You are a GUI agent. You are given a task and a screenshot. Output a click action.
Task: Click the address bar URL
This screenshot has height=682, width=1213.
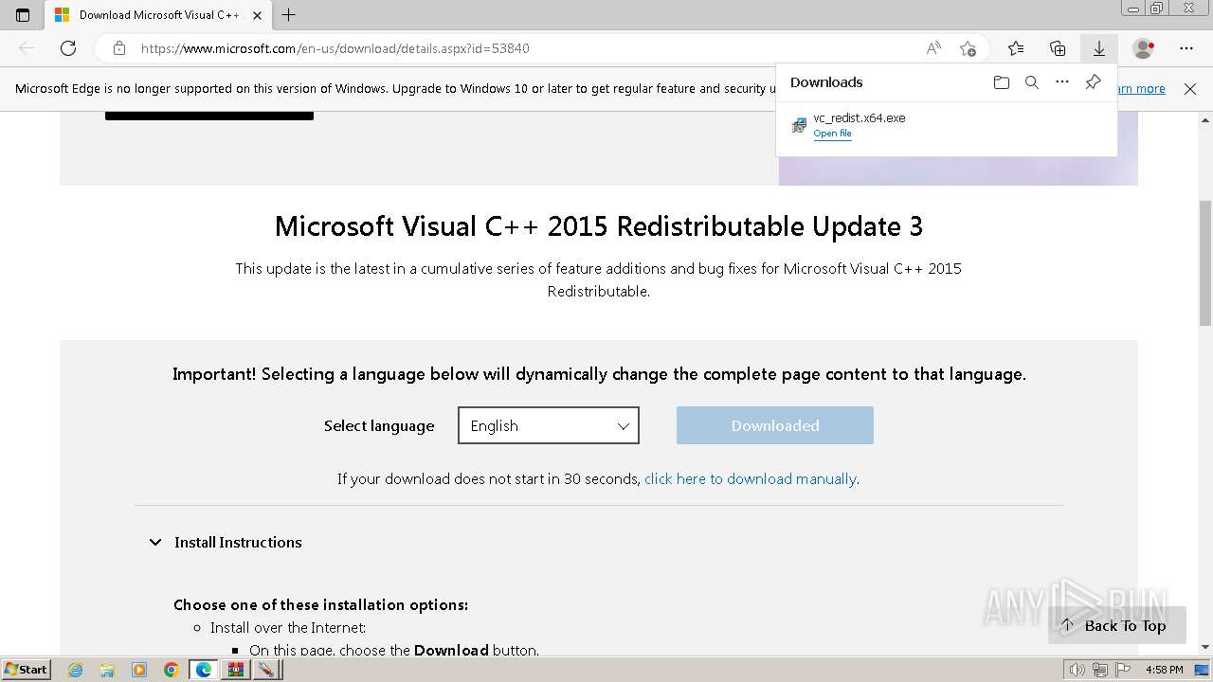tap(335, 48)
